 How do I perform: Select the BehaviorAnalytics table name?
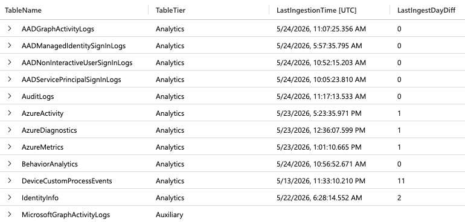point(50,164)
